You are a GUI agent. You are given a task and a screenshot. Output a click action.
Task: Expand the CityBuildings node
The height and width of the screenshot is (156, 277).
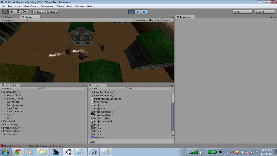tap(2, 124)
